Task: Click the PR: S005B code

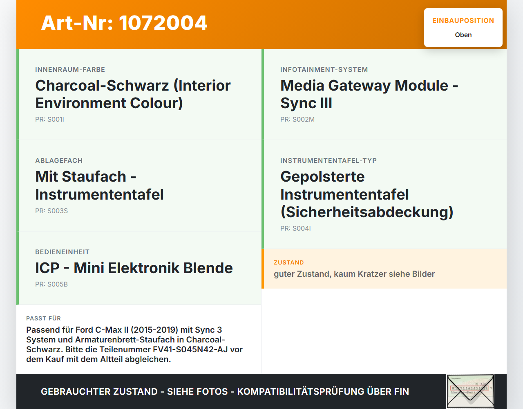Action: coord(51,285)
